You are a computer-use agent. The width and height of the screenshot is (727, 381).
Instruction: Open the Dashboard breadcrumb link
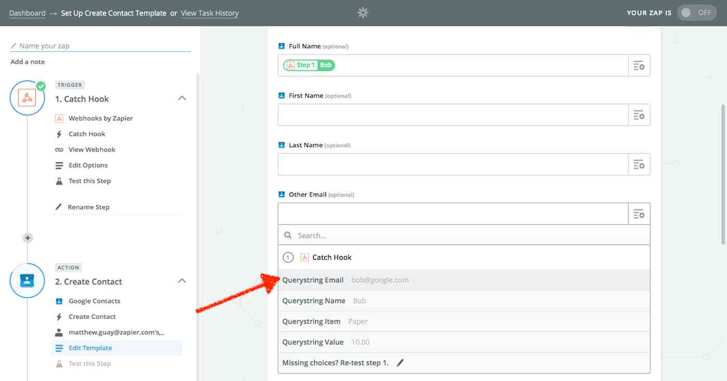(28, 13)
